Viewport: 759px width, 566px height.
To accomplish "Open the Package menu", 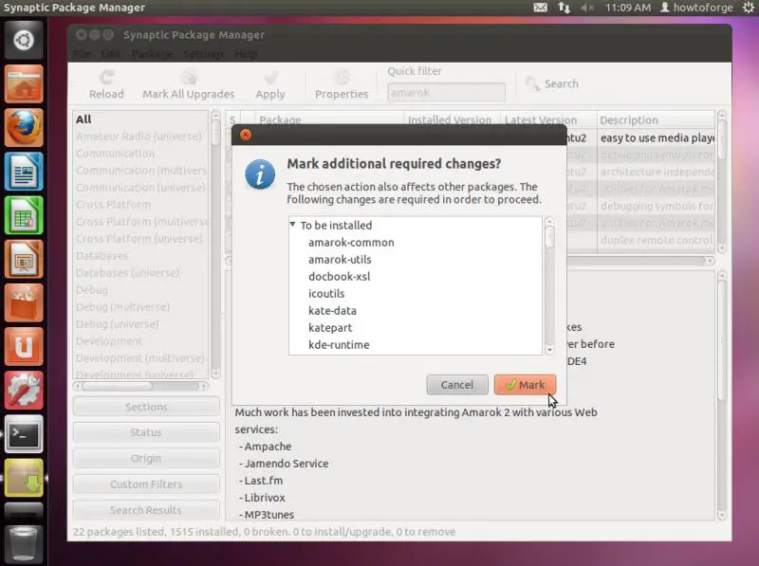I will tap(153, 54).
